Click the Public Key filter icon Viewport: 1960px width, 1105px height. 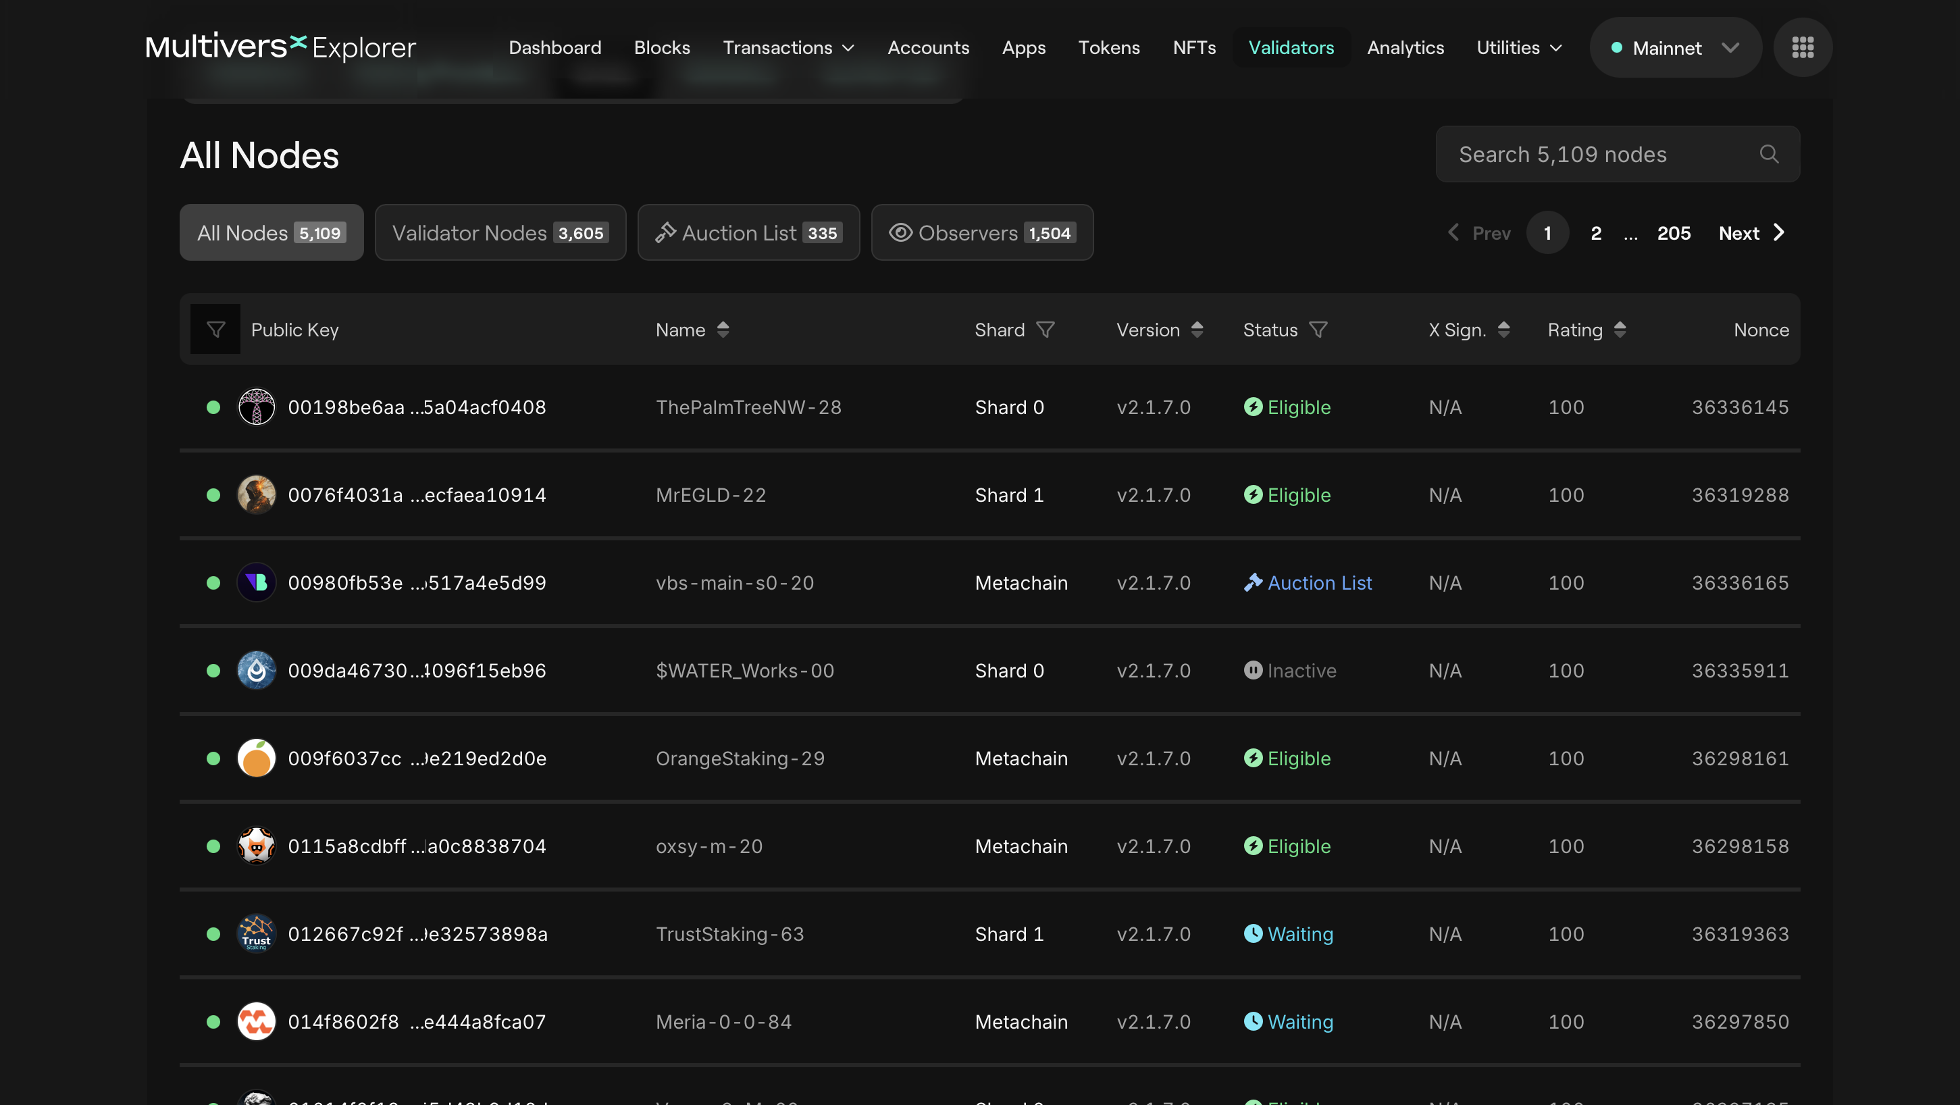coord(215,330)
